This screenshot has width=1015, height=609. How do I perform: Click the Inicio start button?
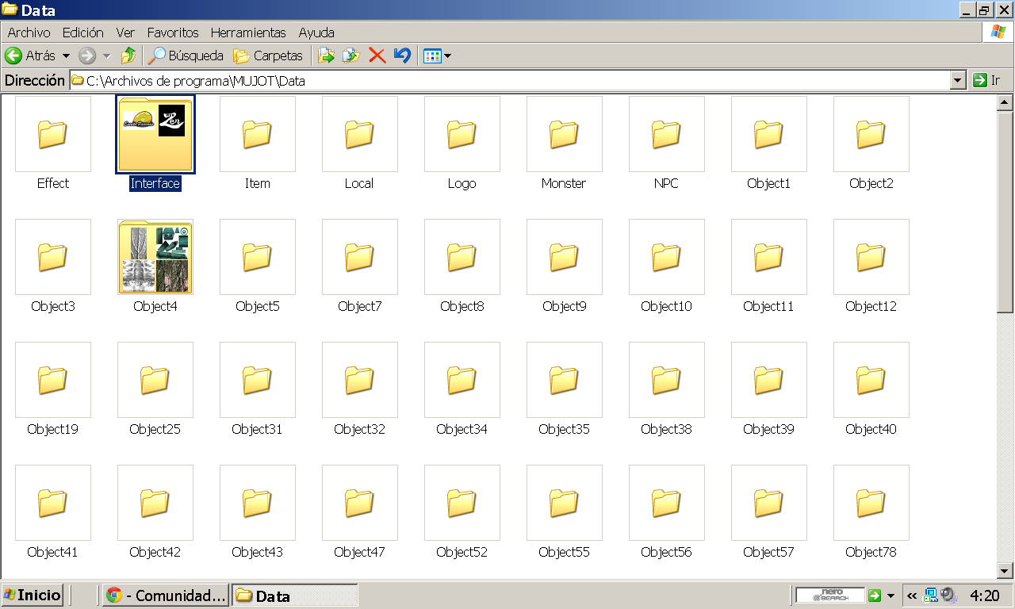coord(33,596)
